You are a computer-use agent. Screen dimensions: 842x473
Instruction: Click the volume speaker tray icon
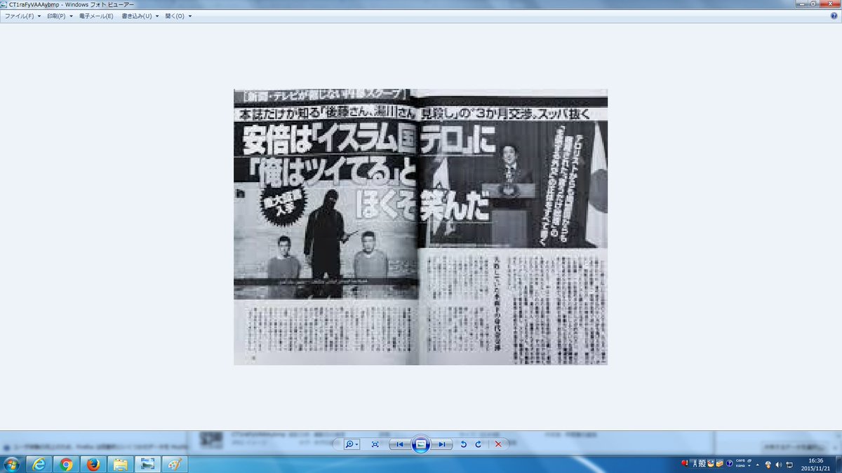tap(778, 464)
